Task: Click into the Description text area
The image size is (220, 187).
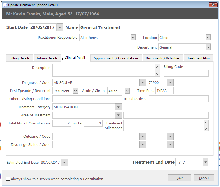Action: coord(104,70)
